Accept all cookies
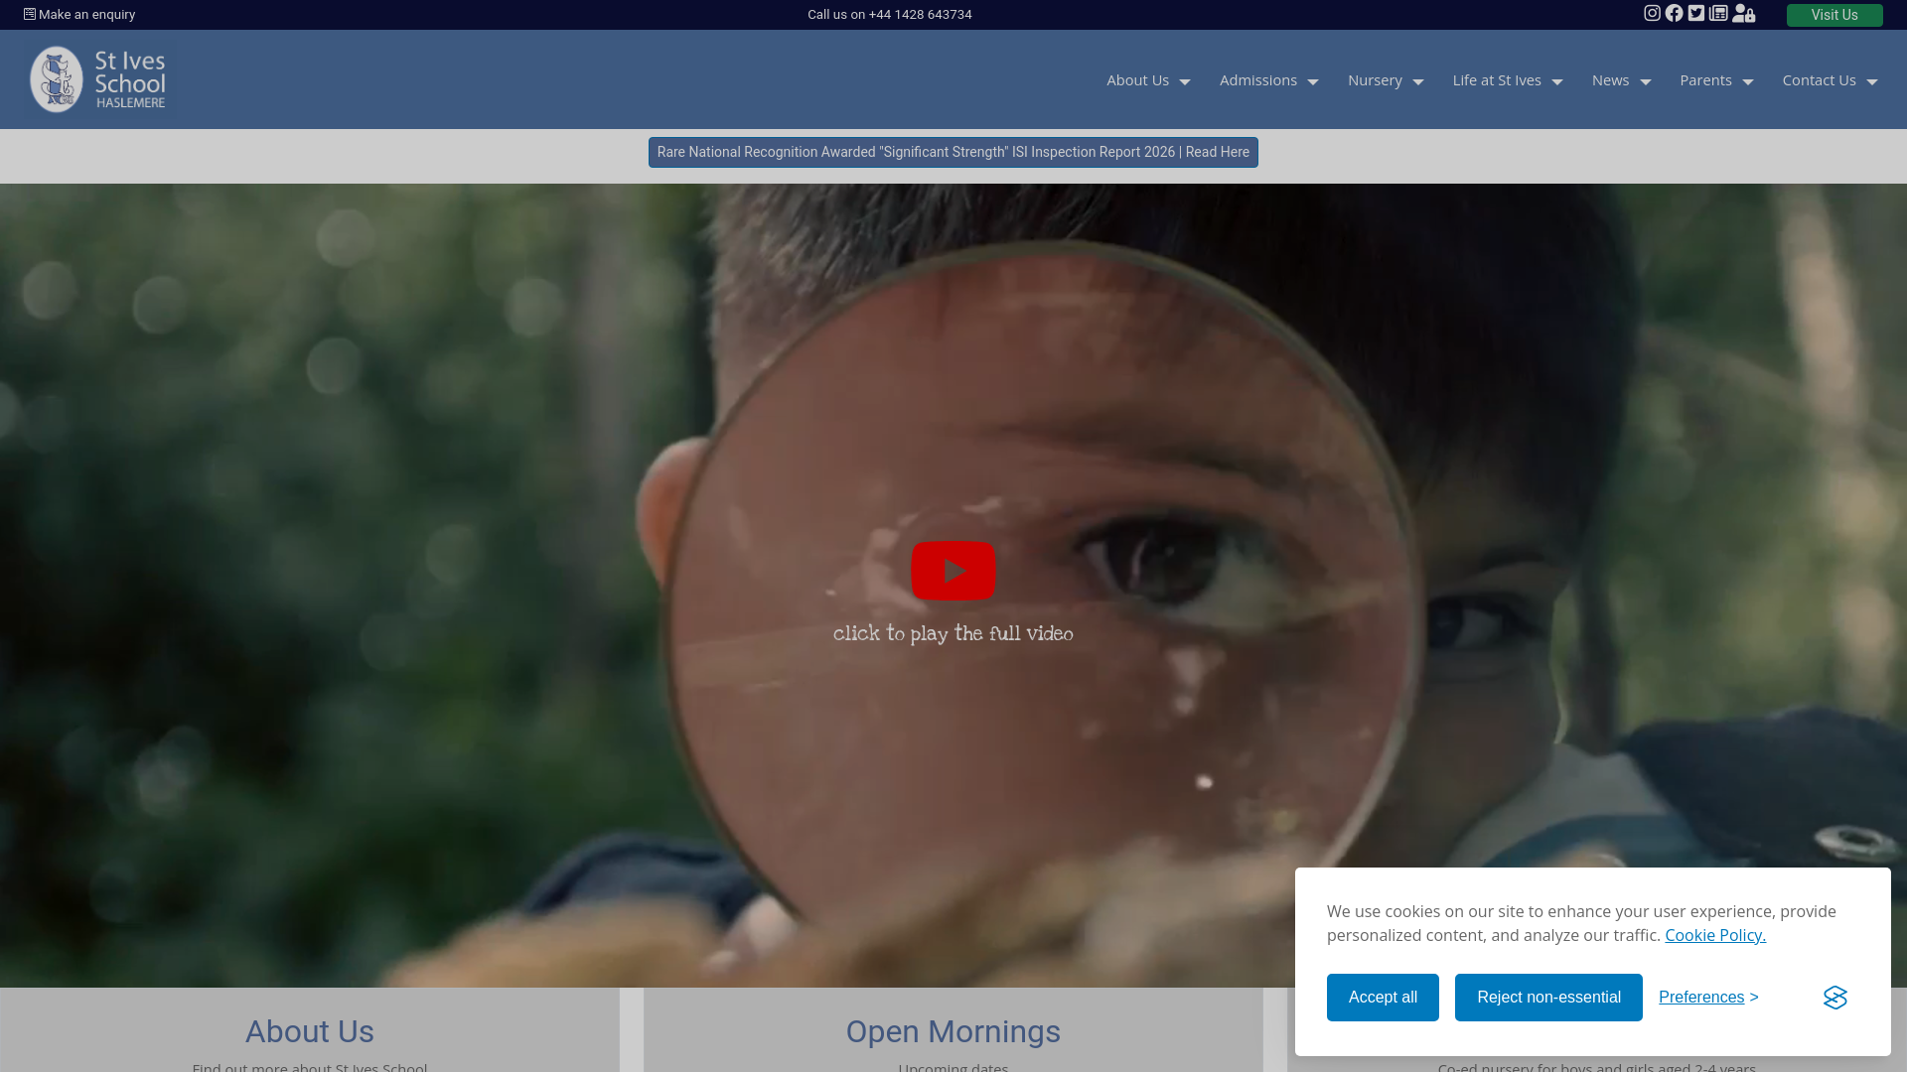 1383,998
